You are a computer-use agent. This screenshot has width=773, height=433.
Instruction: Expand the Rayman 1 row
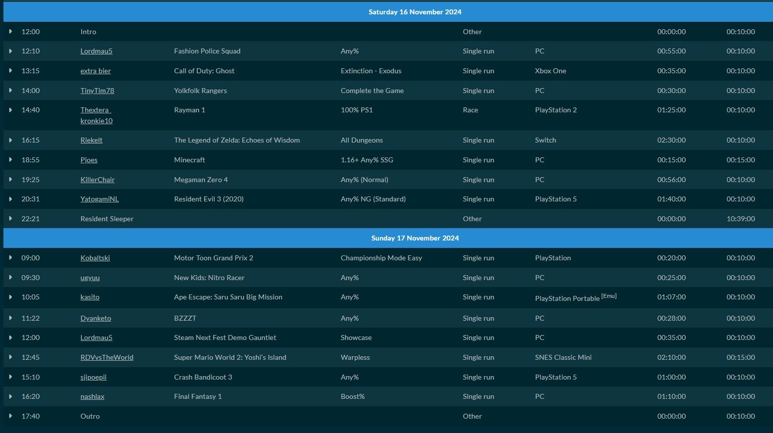[x=10, y=110]
